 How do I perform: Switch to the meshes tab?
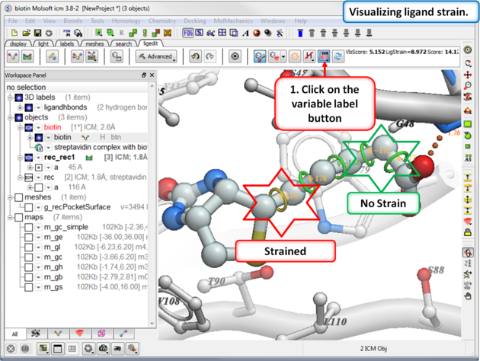point(94,44)
